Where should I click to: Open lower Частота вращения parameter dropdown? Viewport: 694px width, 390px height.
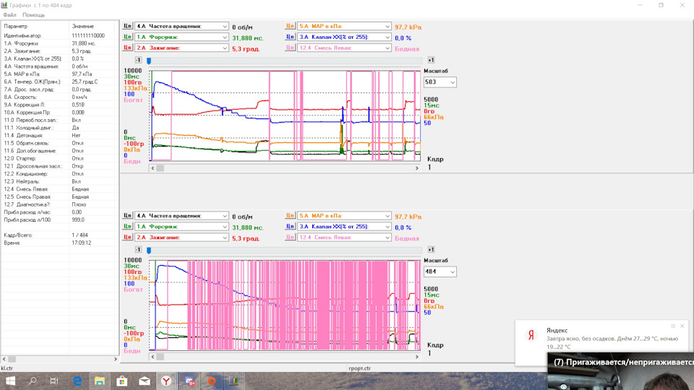[181, 216]
